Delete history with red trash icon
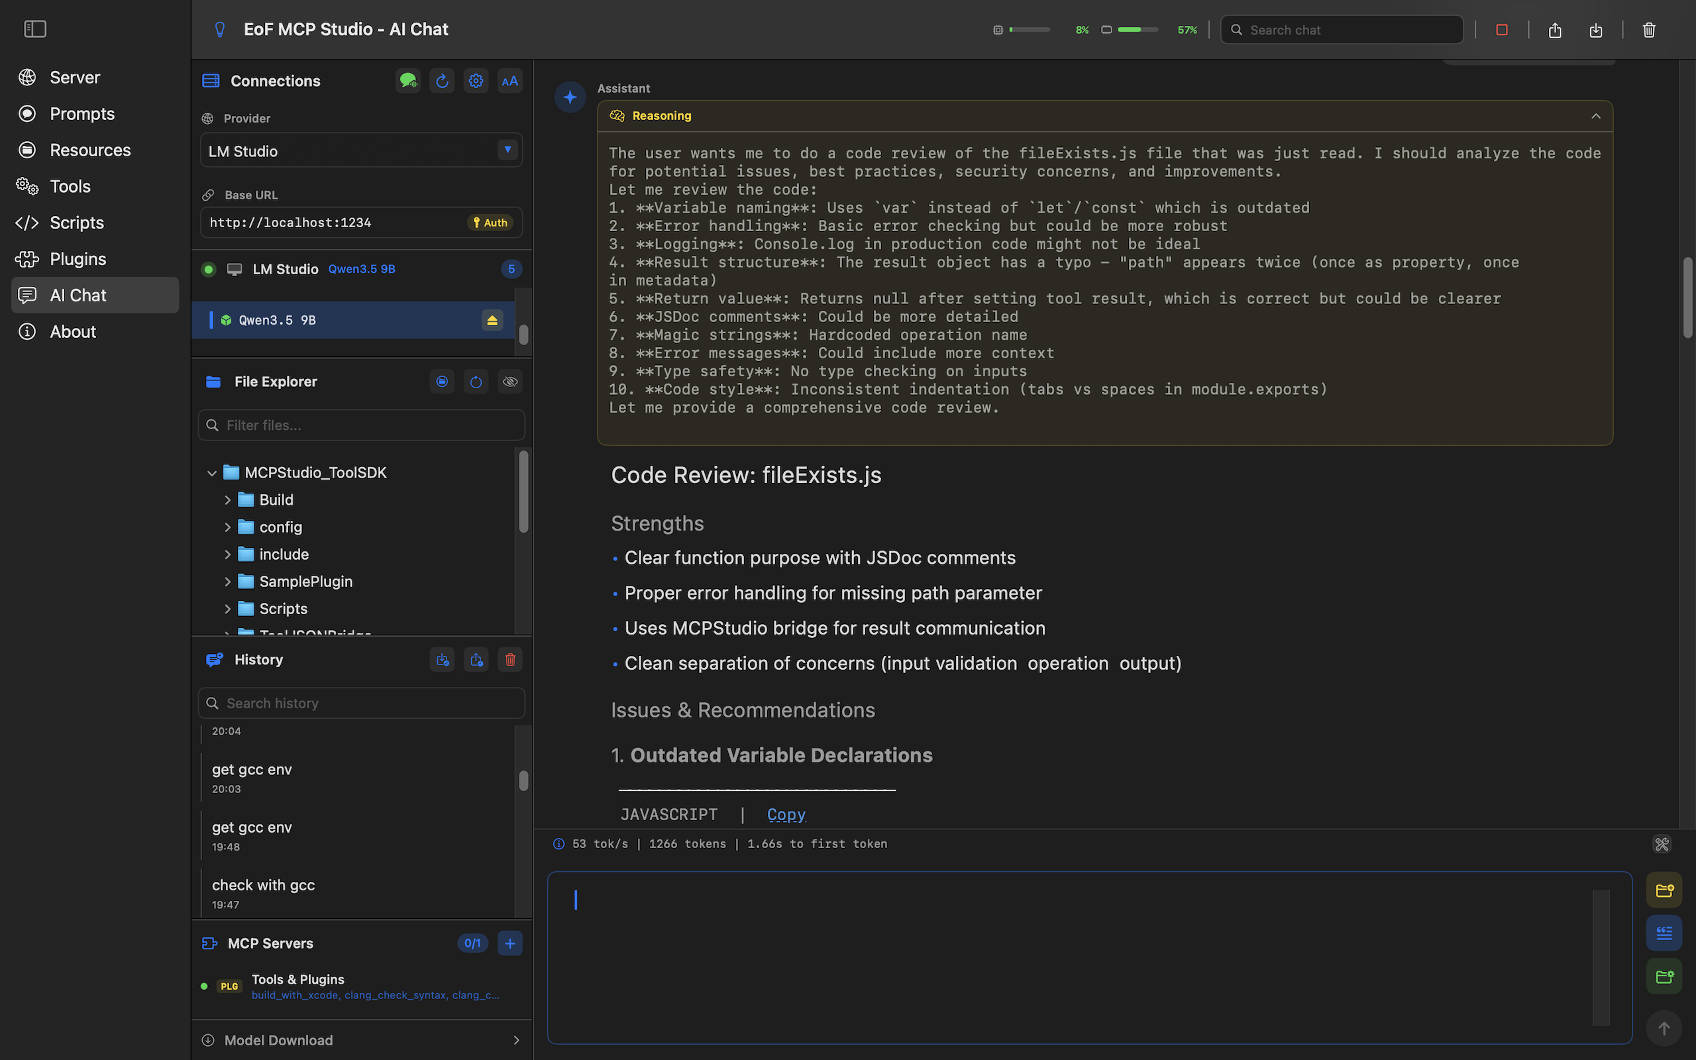This screenshot has width=1696, height=1060. (510, 660)
